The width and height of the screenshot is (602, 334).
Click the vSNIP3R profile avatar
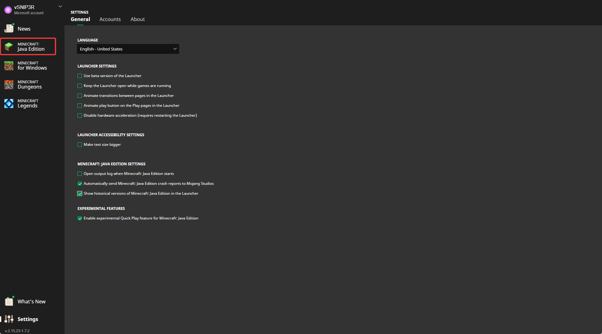pyautogui.click(x=8, y=10)
